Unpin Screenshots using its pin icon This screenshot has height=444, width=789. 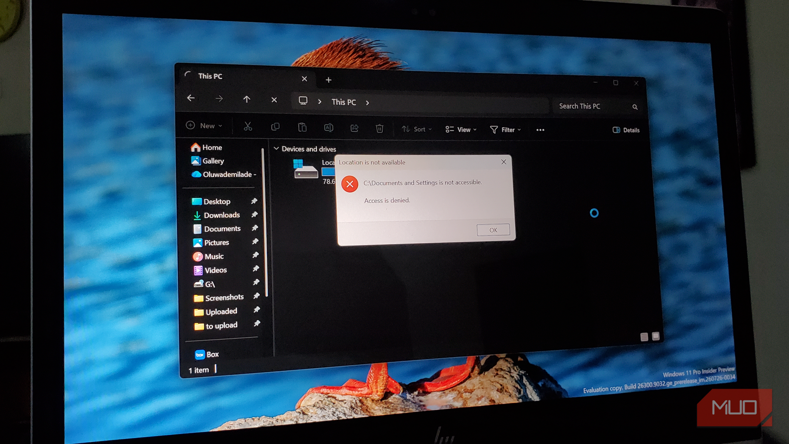pyautogui.click(x=256, y=296)
